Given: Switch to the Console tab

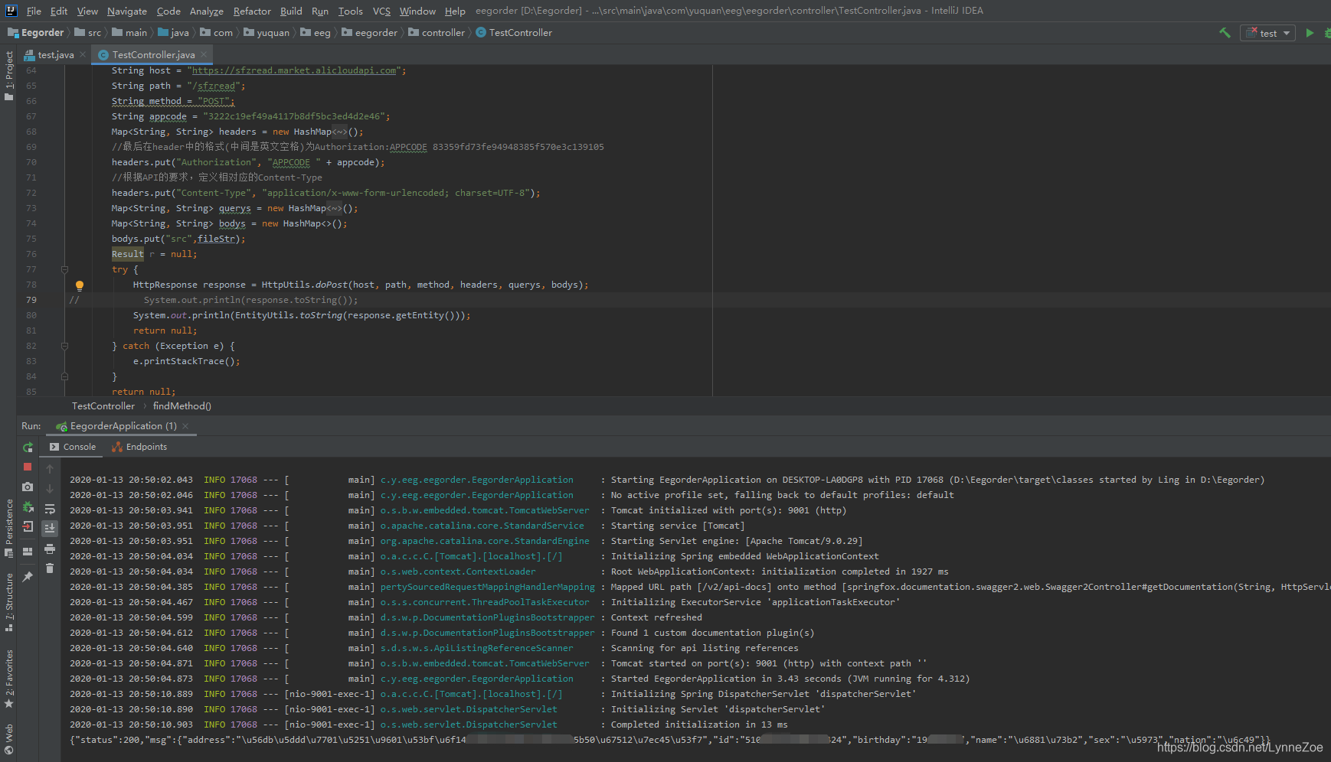Looking at the screenshot, I should pos(73,447).
